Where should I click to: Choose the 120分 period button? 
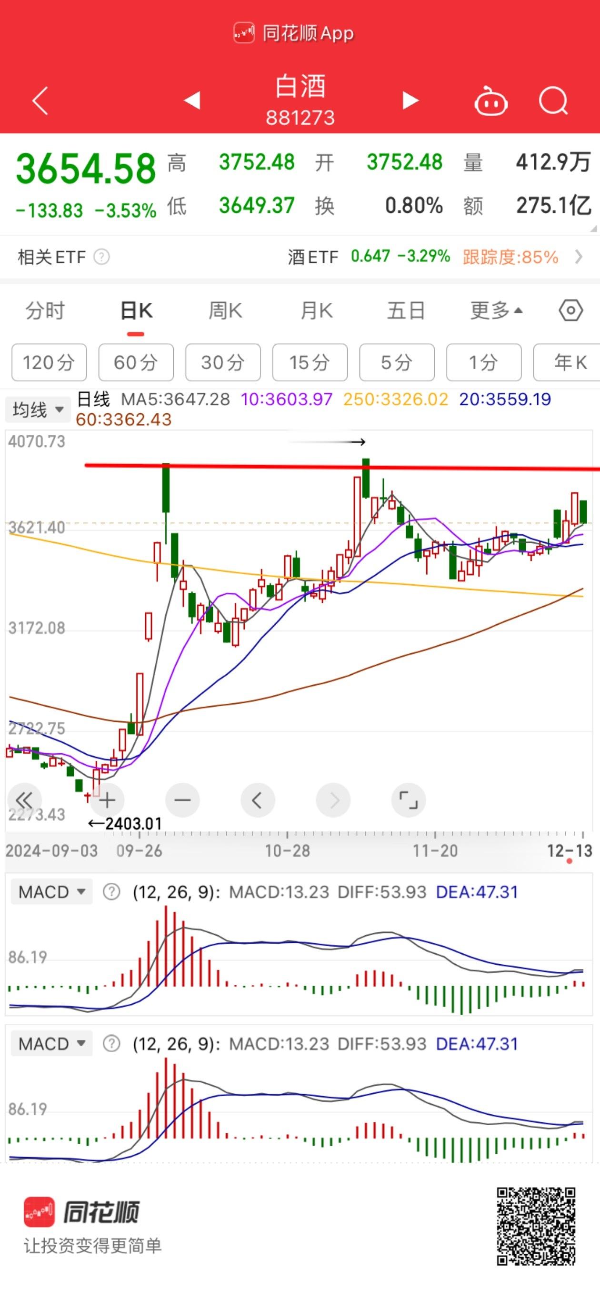49,362
